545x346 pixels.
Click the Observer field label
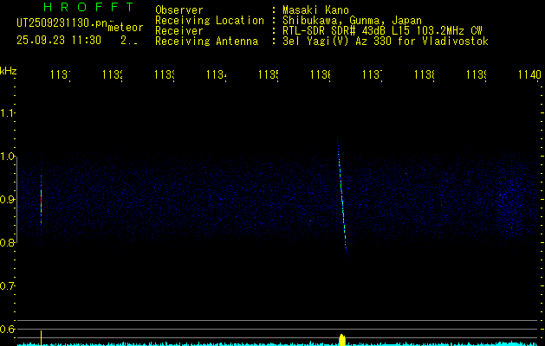tap(178, 10)
